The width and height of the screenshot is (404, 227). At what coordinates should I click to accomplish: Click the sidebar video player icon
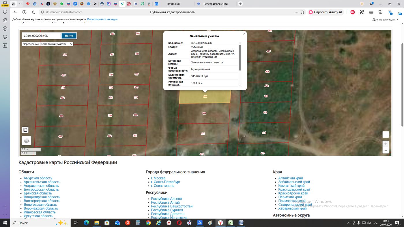[5, 29]
